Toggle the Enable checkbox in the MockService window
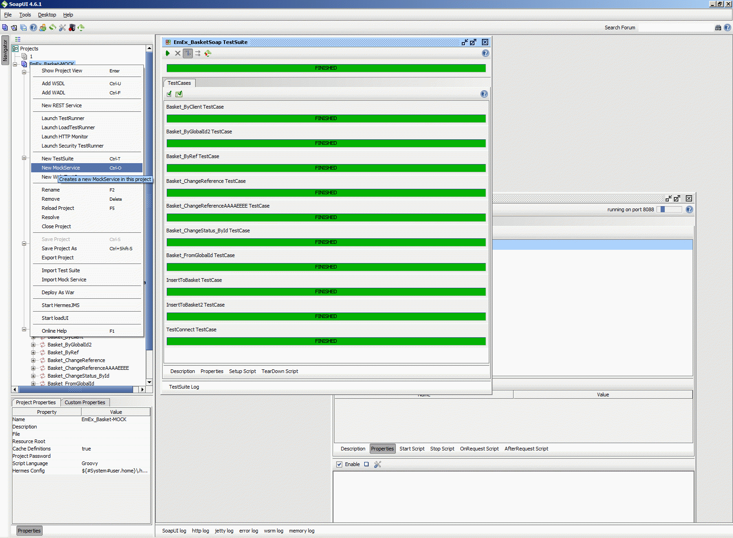 click(339, 464)
